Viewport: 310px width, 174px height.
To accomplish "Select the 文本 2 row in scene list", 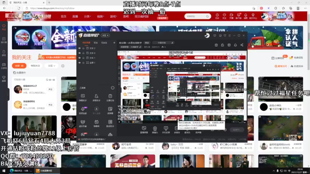I will point(97,48).
